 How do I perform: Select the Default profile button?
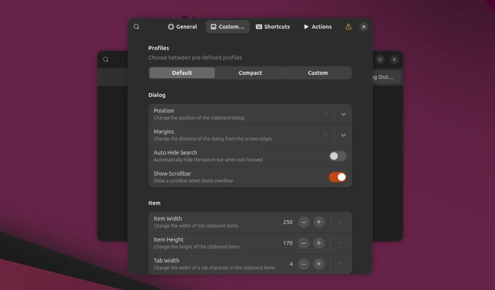(182, 73)
